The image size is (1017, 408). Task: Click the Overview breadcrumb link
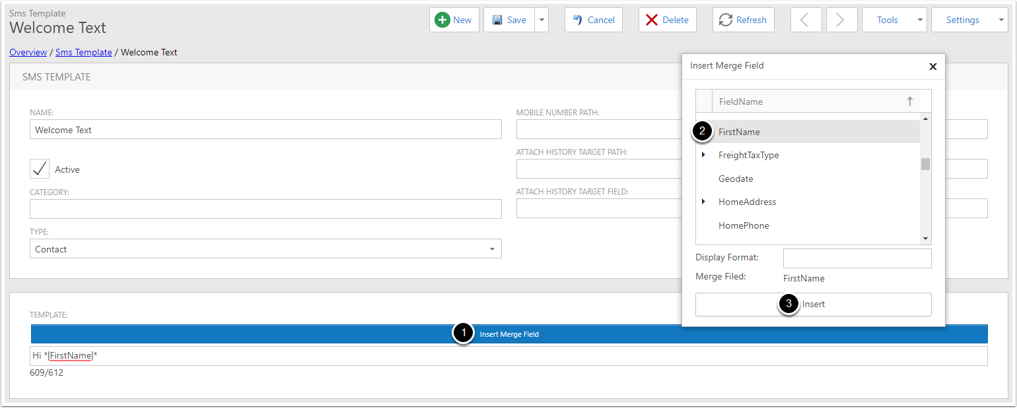28,52
